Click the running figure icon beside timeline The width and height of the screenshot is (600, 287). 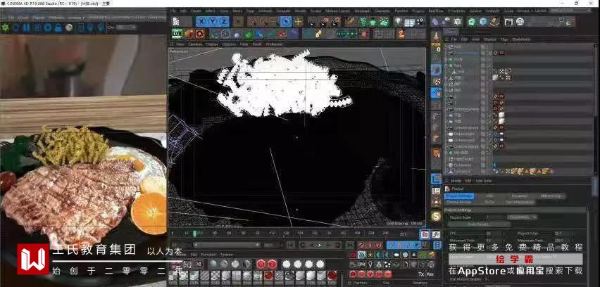tap(435, 234)
